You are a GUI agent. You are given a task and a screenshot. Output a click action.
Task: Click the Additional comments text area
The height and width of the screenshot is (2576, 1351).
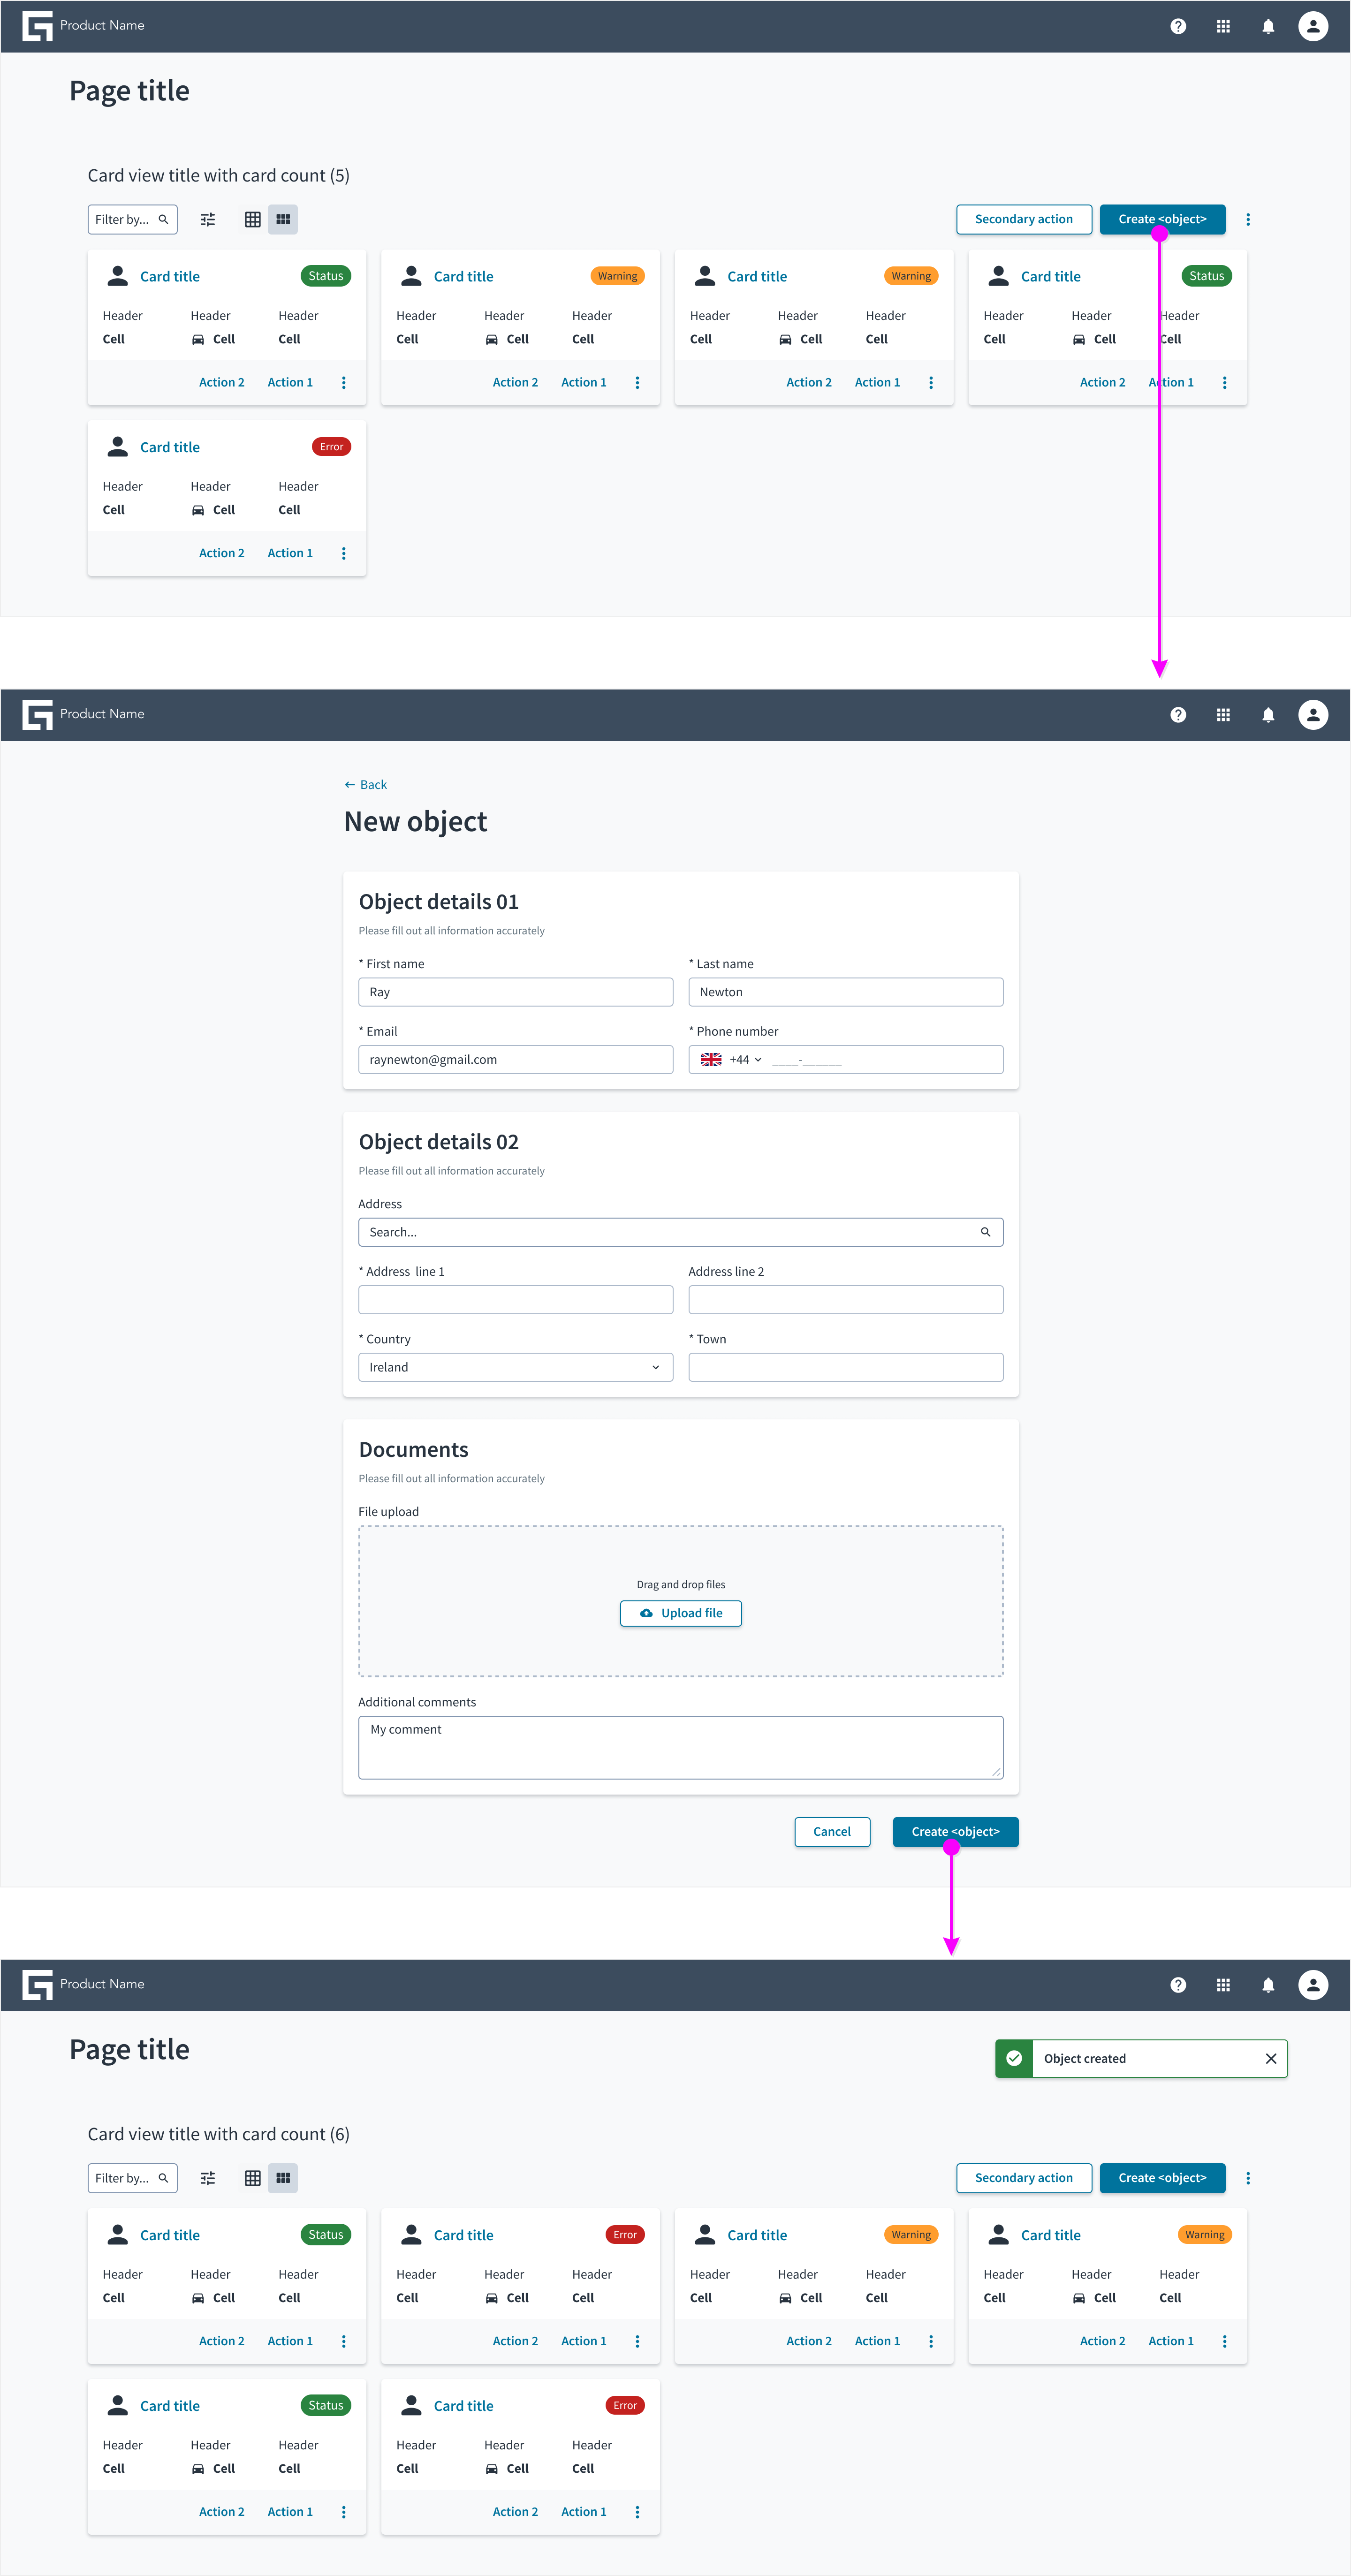coord(681,1748)
